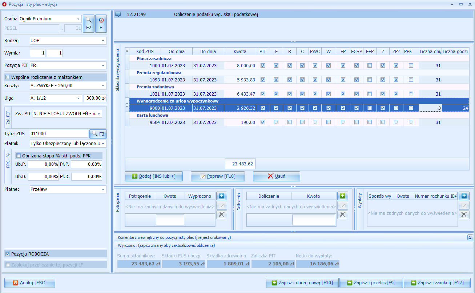
Task: Click the Tytuł ZUS 011000 field
Action: pos(59,134)
